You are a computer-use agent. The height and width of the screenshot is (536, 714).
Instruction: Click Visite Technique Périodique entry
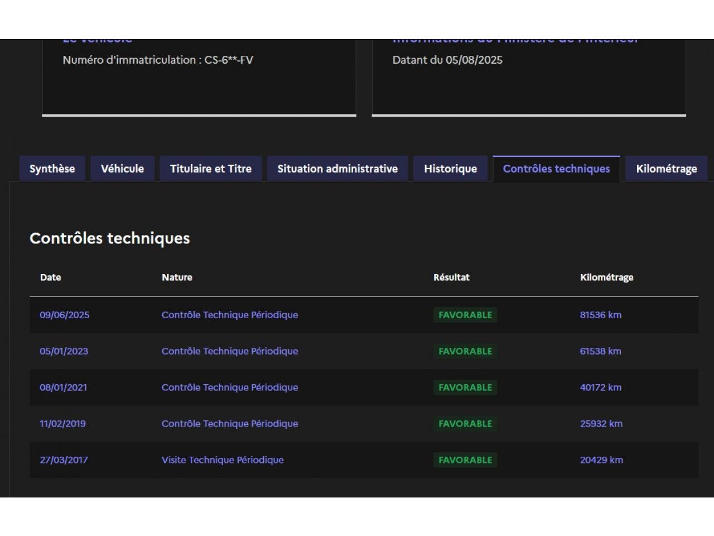pos(223,460)
